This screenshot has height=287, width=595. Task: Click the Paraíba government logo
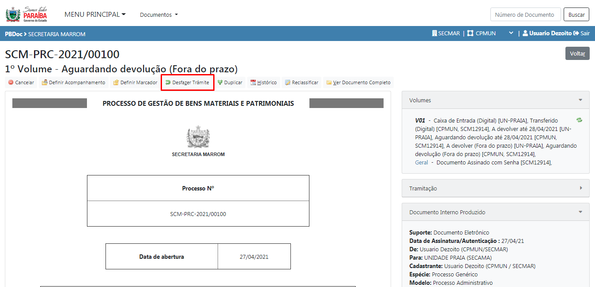[x=26, y=15]
